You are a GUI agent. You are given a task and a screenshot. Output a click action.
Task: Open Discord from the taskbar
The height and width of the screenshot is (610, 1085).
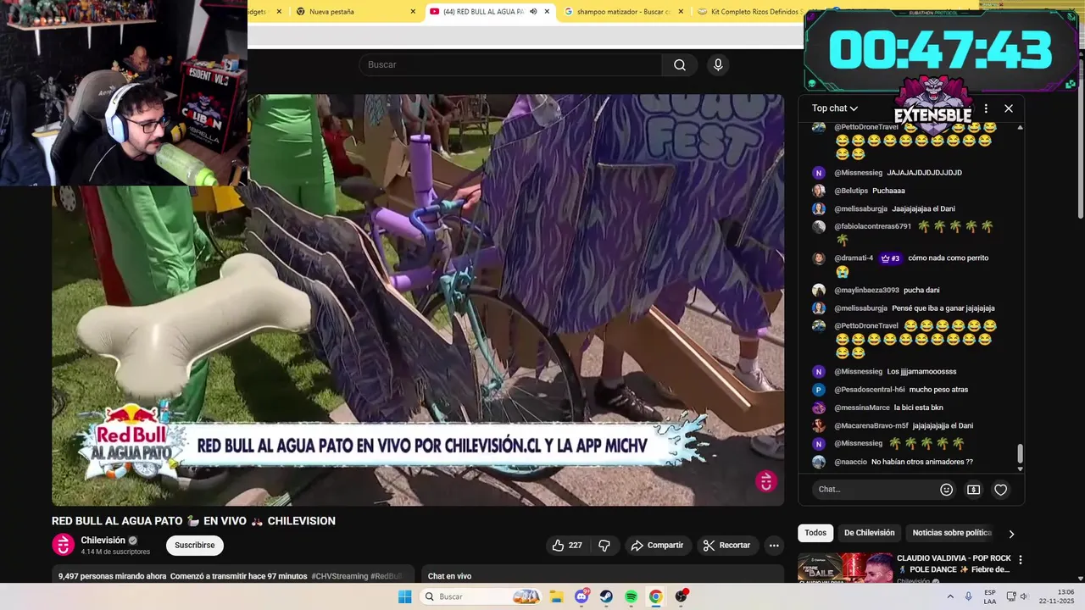(581, 596)
